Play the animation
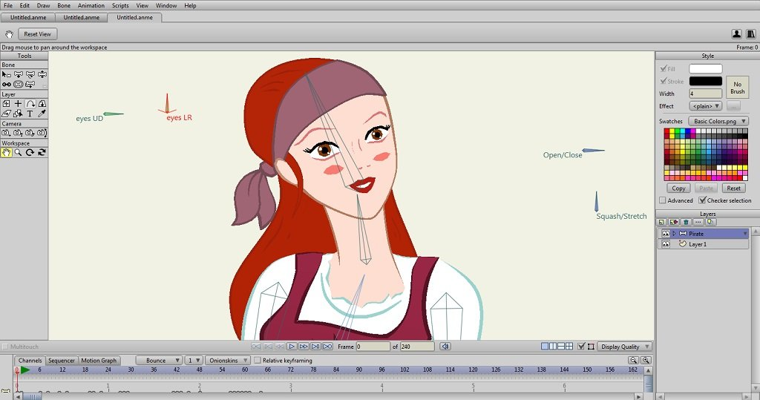The height and width of the screenshot is (400, 760). coord(291,346)
